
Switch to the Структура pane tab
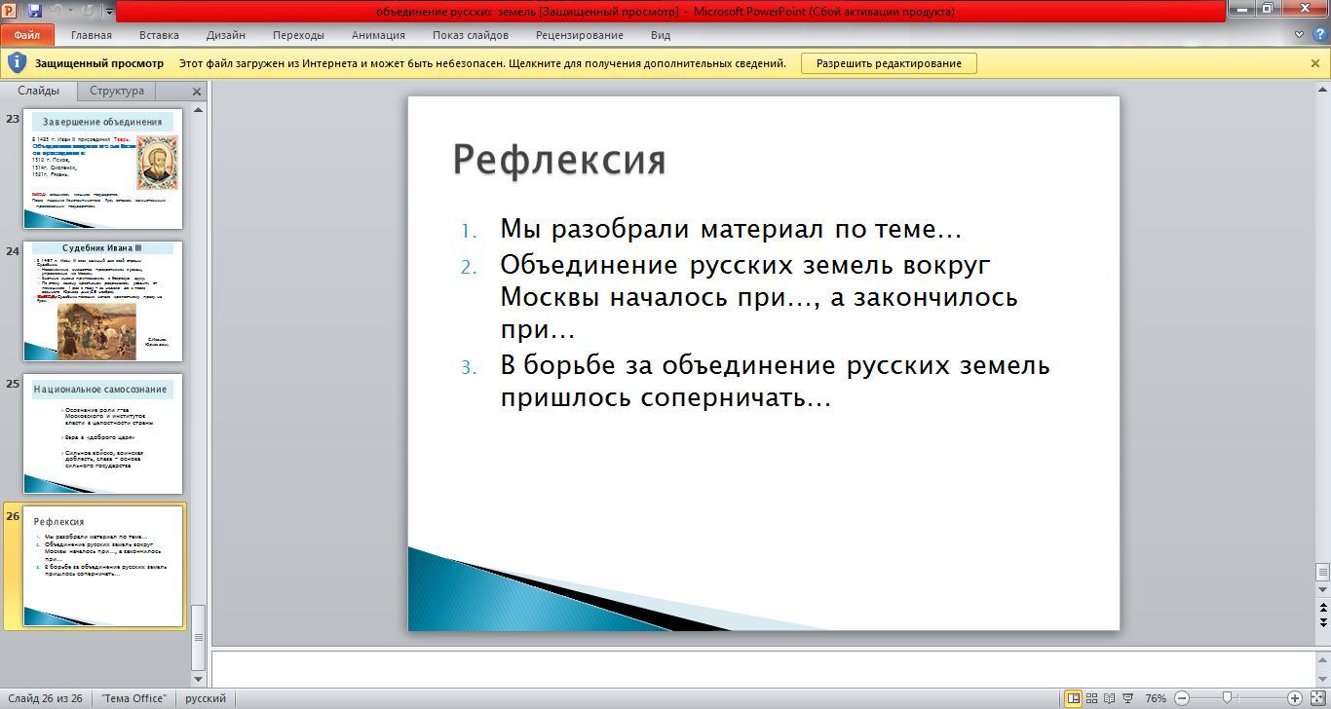(x=117, y=91)
